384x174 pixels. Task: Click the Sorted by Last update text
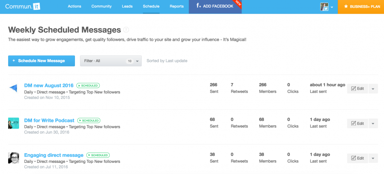point(167,61)
